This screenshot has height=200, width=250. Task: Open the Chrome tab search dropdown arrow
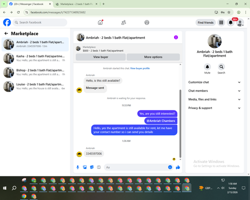pos(4,4)
